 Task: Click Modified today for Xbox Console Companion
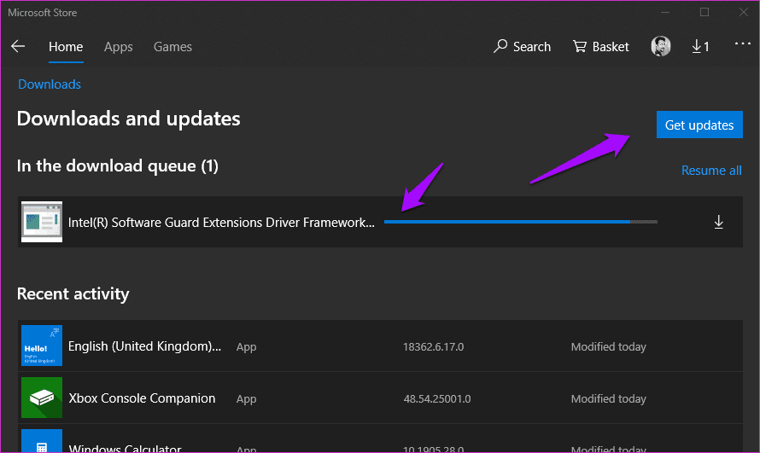[x=608, y=398]
